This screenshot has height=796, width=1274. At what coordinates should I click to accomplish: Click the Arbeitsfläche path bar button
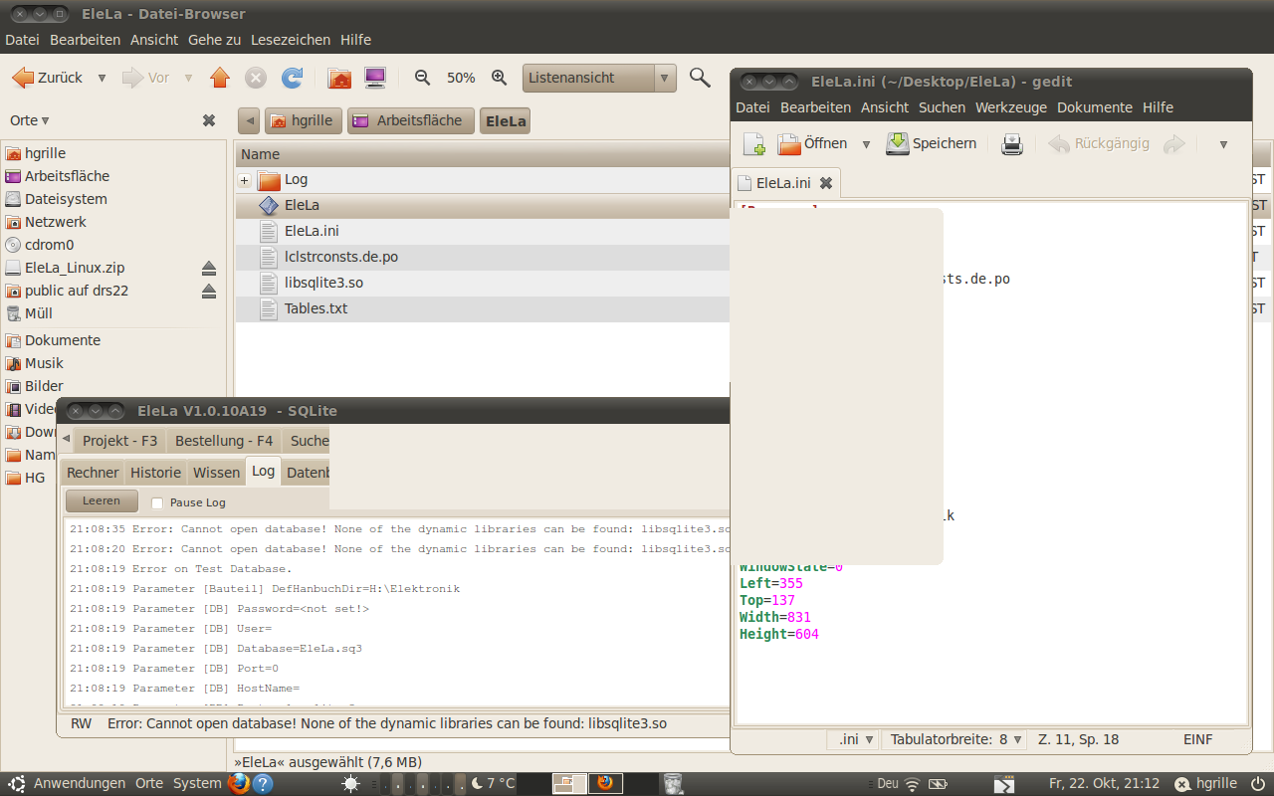click(x=410, y=120)
